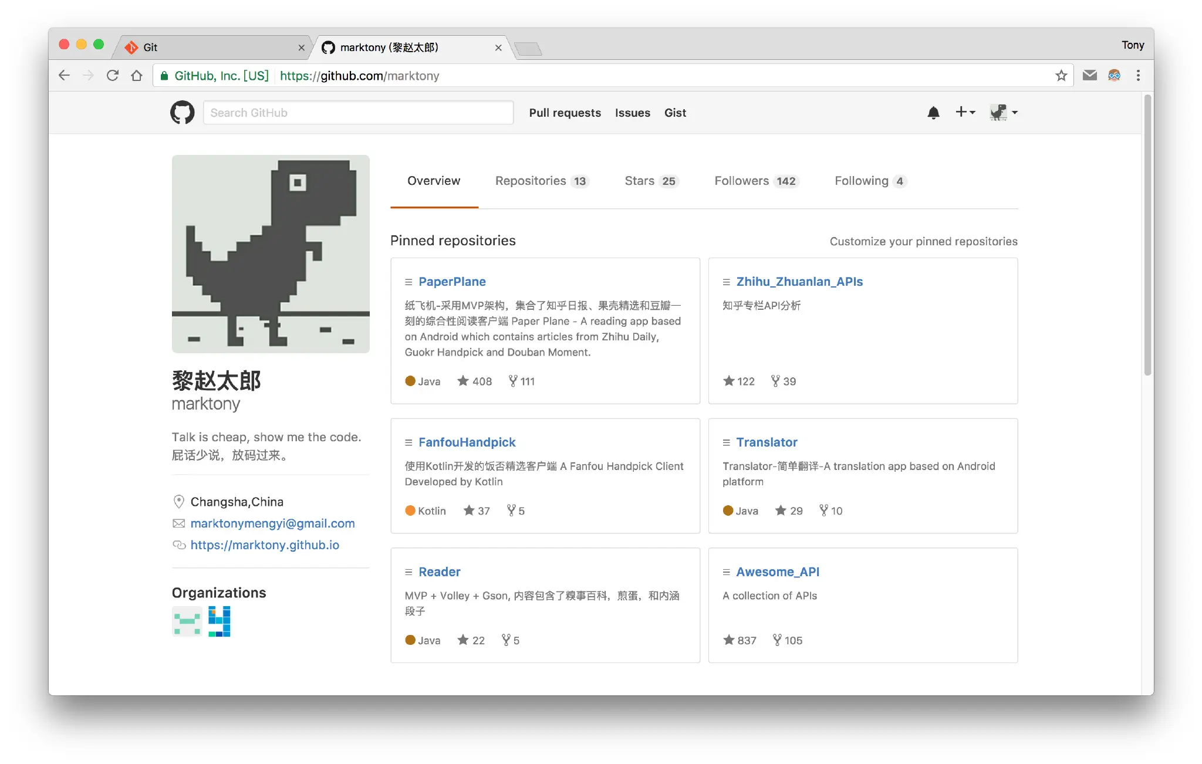Click the Pinned repositories heading
Screen dimensions: 1202x764
(453, 241)
